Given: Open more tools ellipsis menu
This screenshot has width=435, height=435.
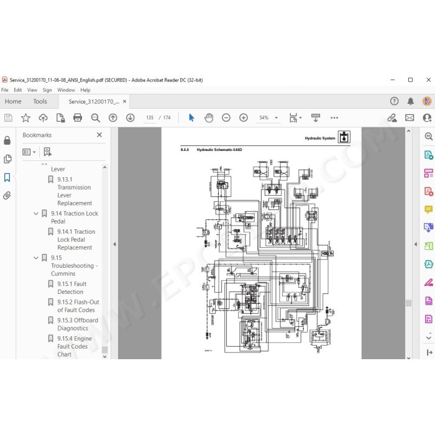Looking at the screenshot, I should click(334, 118).
